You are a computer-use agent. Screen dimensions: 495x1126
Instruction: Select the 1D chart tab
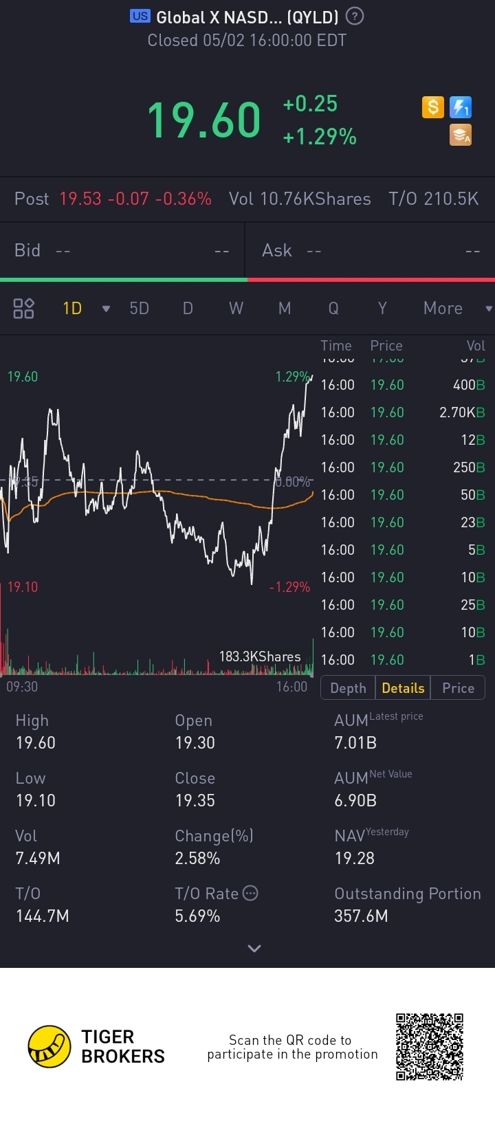(72, 308)
